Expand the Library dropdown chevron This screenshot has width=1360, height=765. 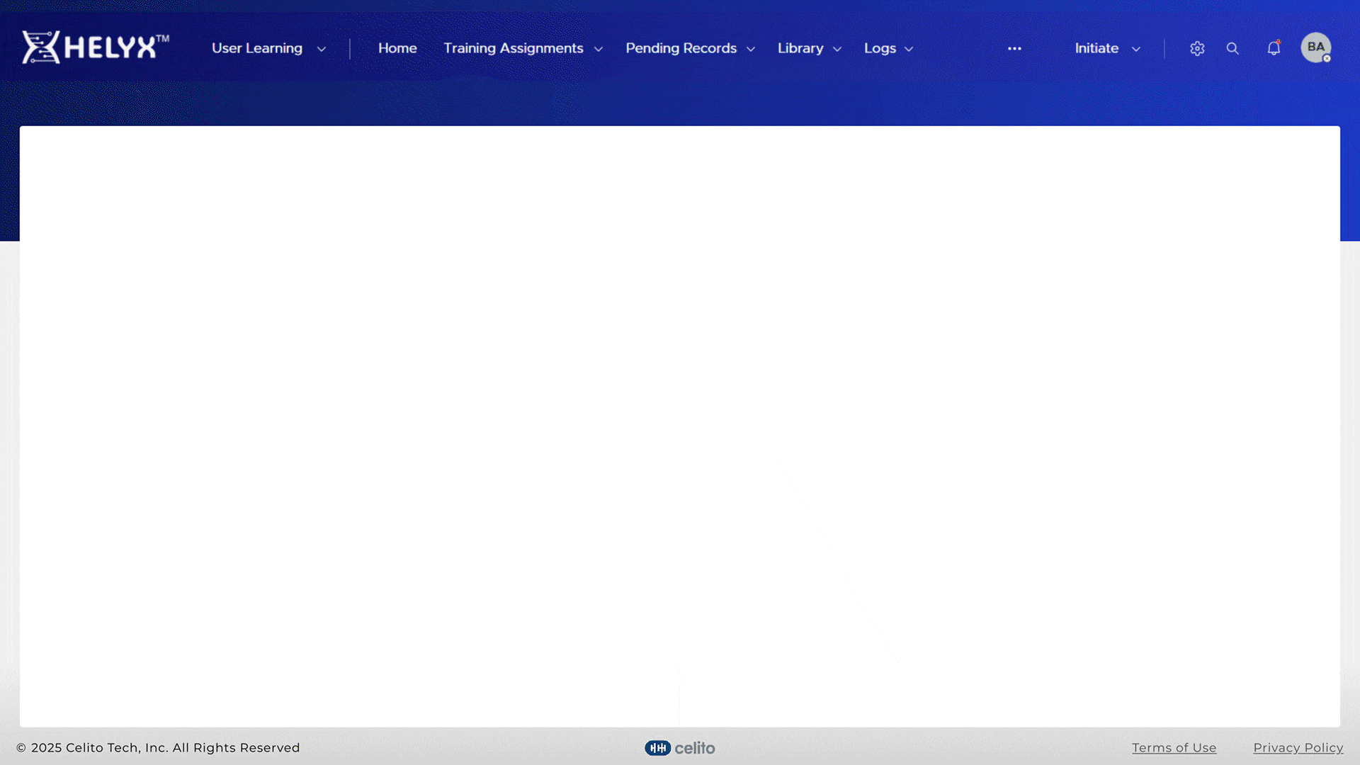point(837,49)
